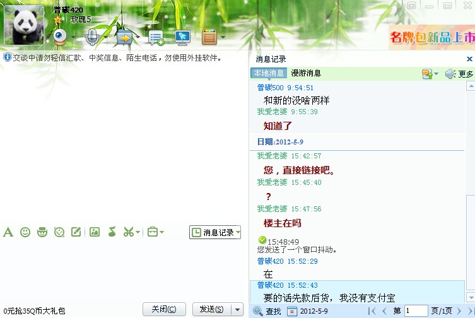This screenshot has height=318, width=475.
Task: Insert a picture with the image icon
Action: pyautogui.click(x=95, y=232)
